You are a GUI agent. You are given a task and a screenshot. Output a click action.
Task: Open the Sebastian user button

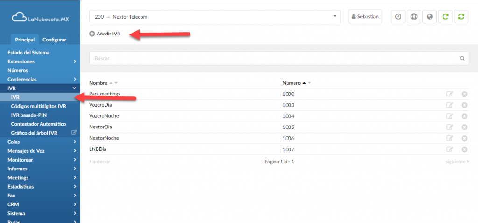[365, 17]
